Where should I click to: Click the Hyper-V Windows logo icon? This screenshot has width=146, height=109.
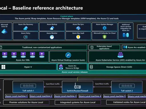point(3,67)
